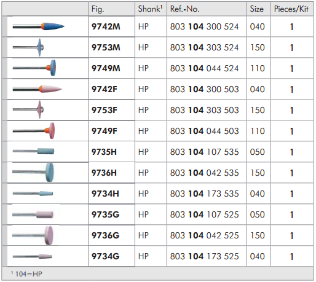The image size is (316, 282).
Task: Click the footnote 104=HP
Action: coord(26,274)
